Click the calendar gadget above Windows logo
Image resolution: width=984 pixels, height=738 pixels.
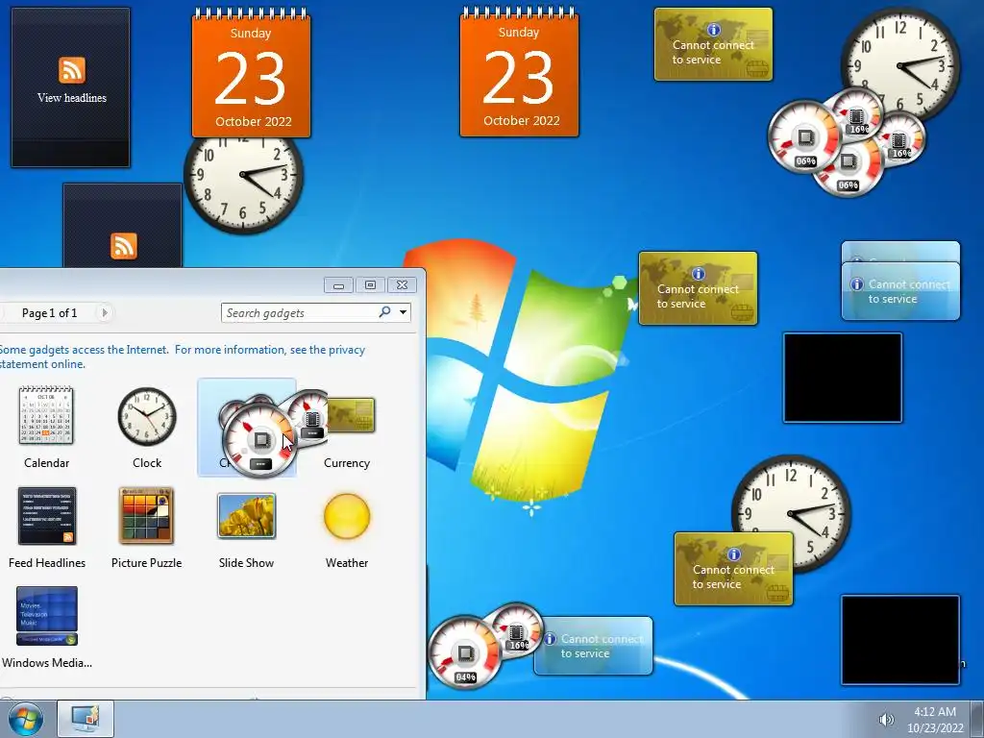pos(519,73)
